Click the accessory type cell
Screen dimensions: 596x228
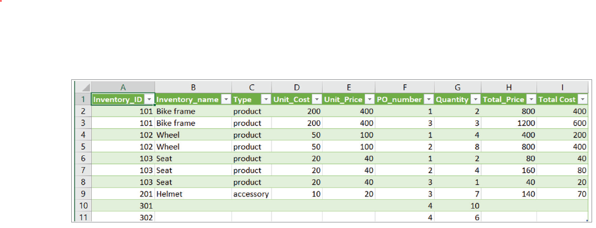click(251, 194)
